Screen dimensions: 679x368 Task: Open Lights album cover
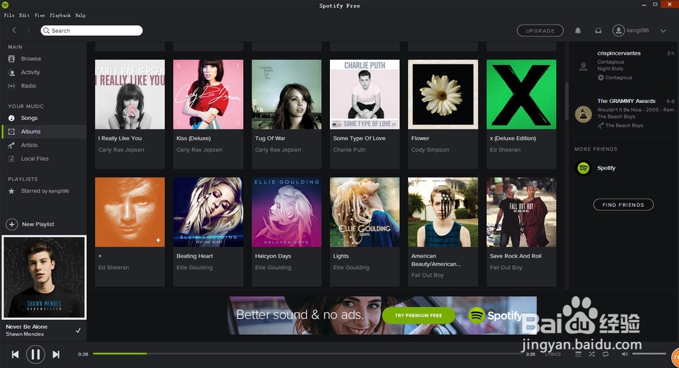[x=365, y=212]
